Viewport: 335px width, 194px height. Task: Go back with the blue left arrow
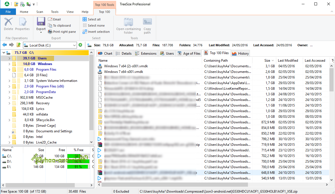click(x=4, y=45)
